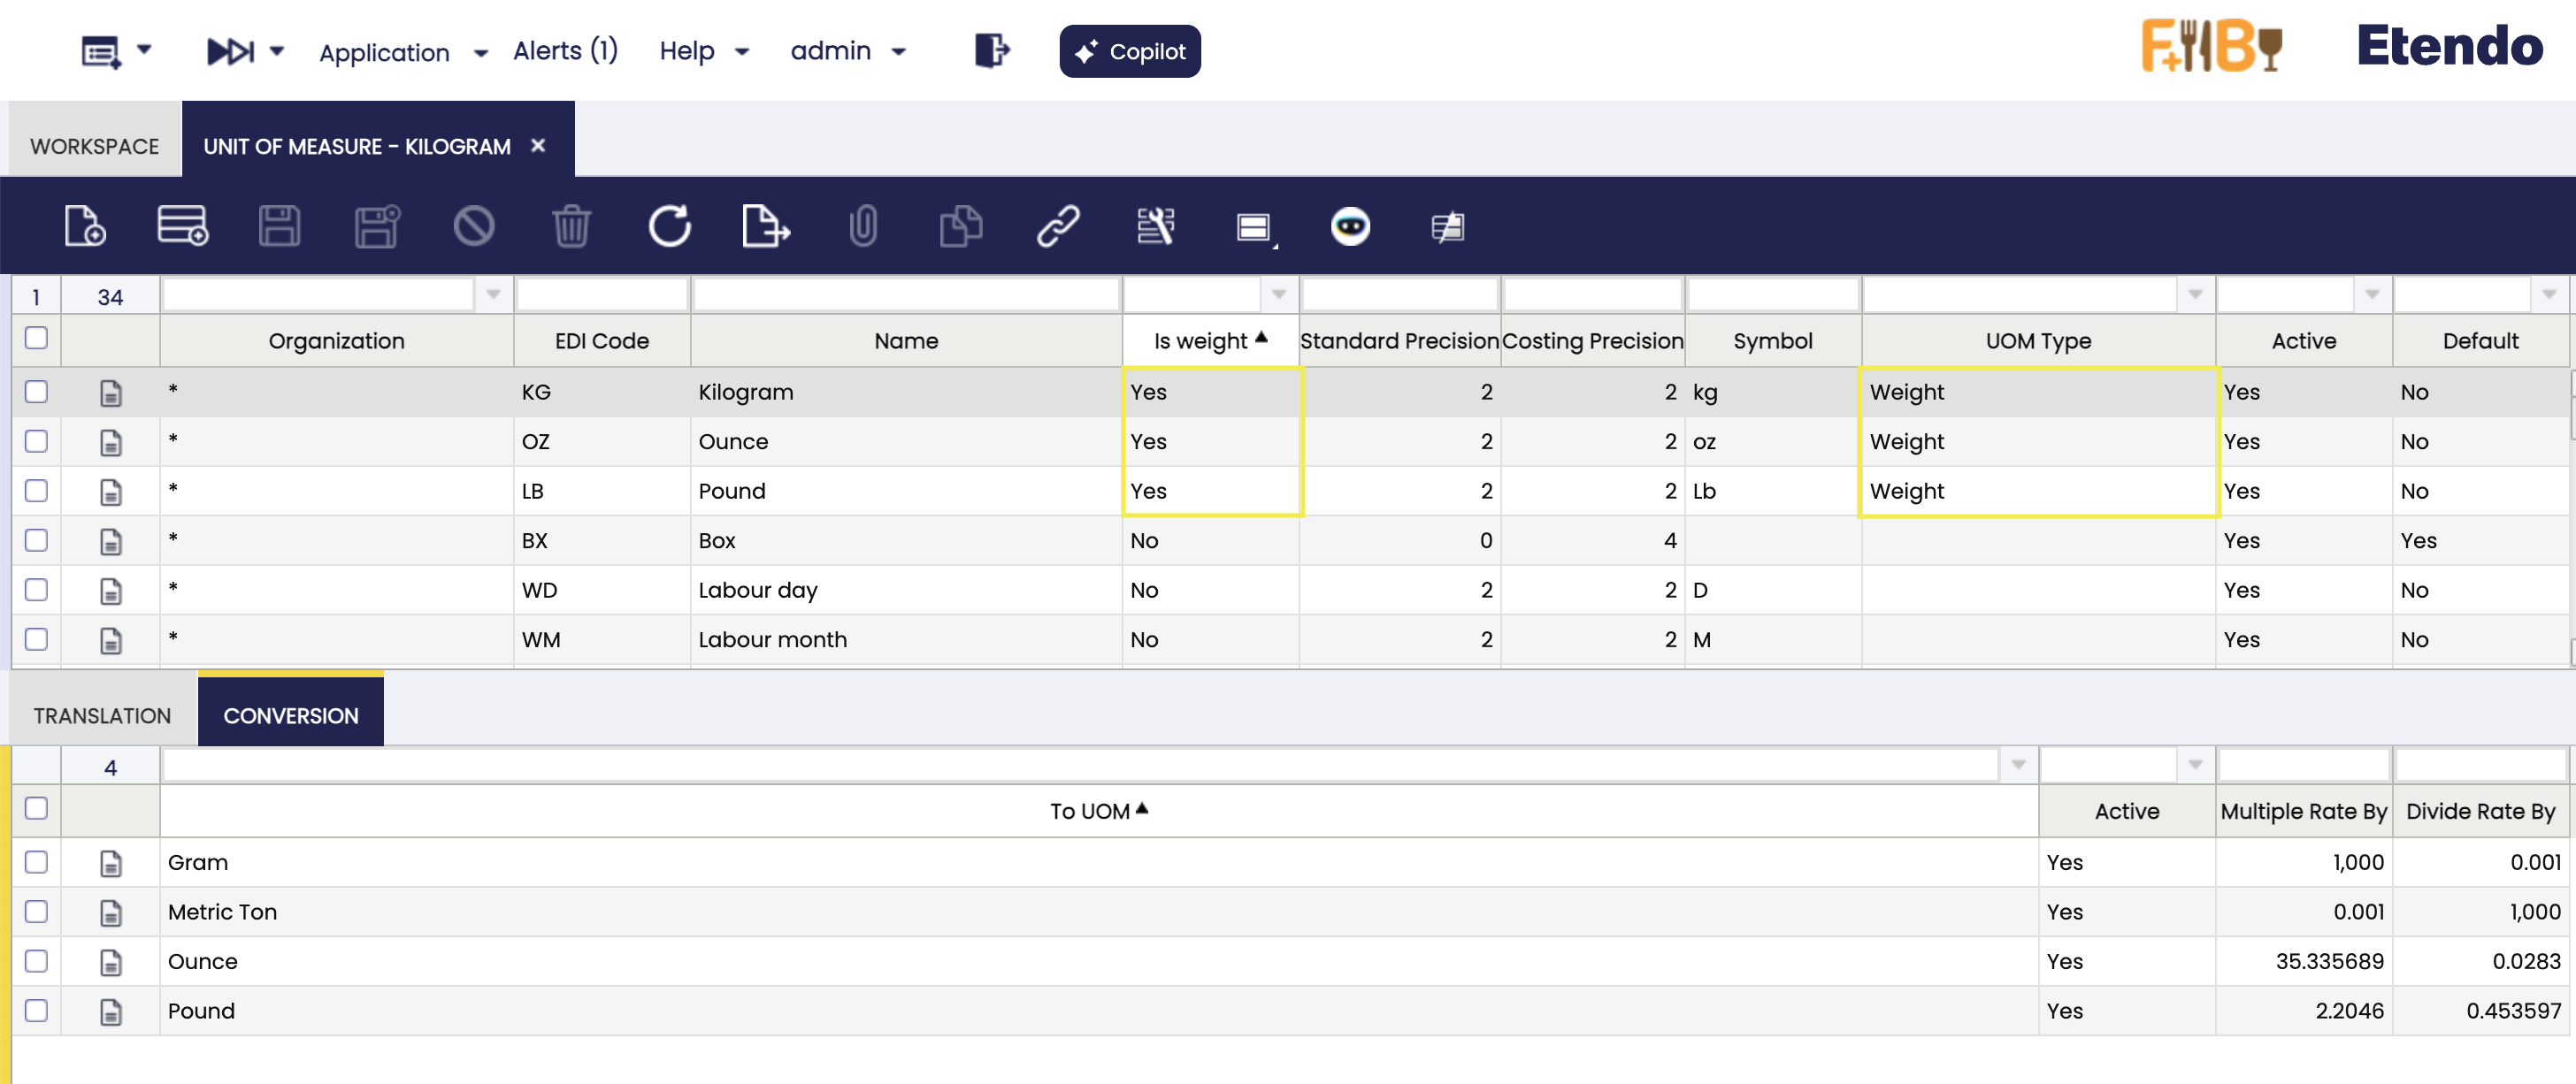Click the Insert Row in Grid icon
The width and height of the screenshot is (2576, 1084).
pyautogui.click(x=182, y=225)
